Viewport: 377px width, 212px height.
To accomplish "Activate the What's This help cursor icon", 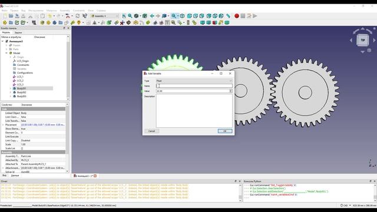I will [x=85, y=16].
